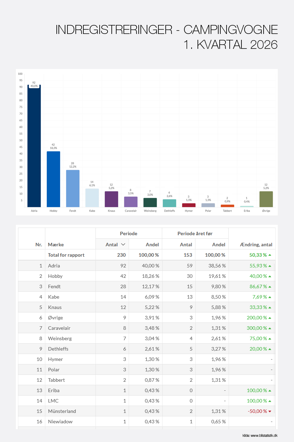Select the Hobby row name cell

(55, 276)
